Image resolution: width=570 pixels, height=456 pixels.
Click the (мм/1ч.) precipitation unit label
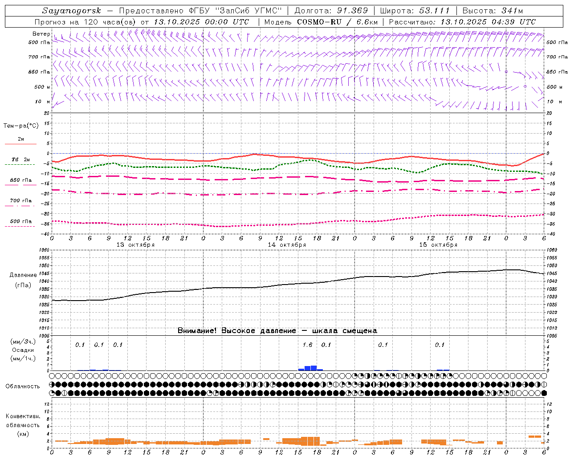click(x=23, y=358)
